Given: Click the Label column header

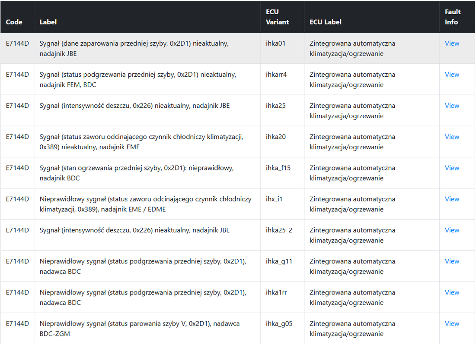Looking at the screenshot, I should click(48, 22).
